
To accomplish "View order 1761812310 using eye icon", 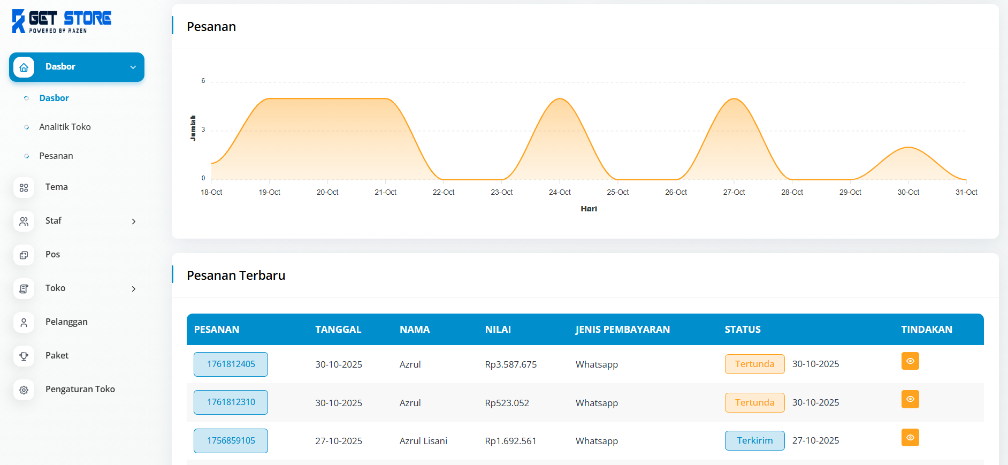I will pos(910,400).
